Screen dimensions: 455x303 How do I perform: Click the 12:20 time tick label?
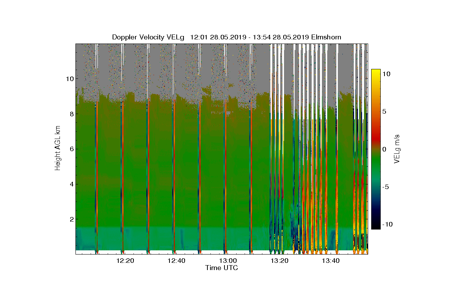pos(125,261)
